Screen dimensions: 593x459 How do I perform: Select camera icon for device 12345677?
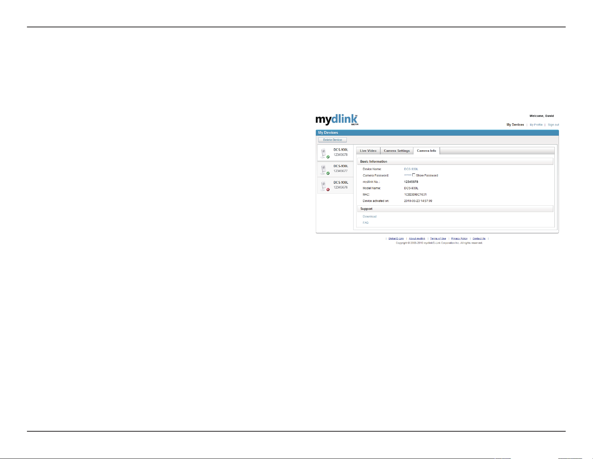pyautogui.click(x=324, y=169)
